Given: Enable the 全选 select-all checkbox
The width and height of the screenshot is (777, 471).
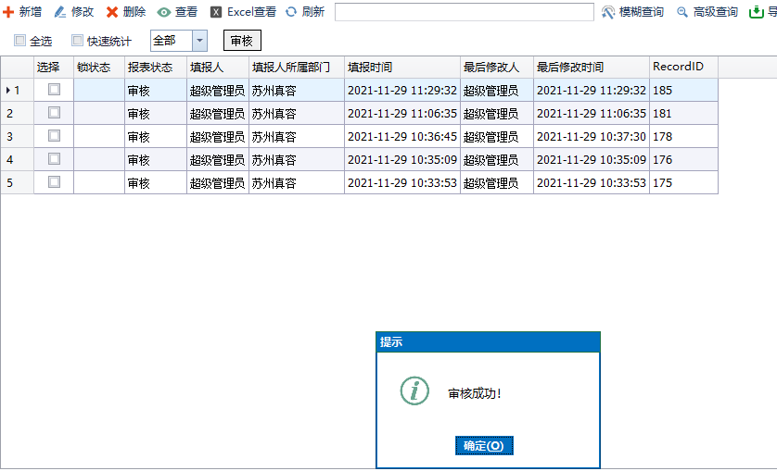Looking at the screenshot, I should coord(19,41).
